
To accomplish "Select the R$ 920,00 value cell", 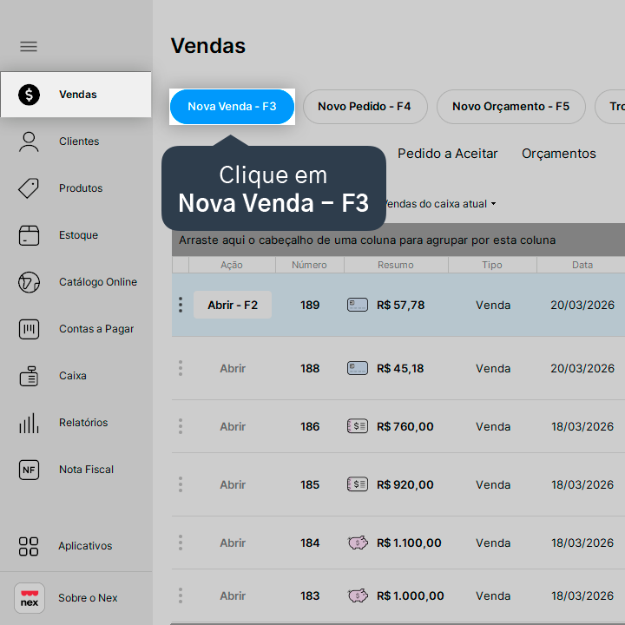I will point(405,485).
